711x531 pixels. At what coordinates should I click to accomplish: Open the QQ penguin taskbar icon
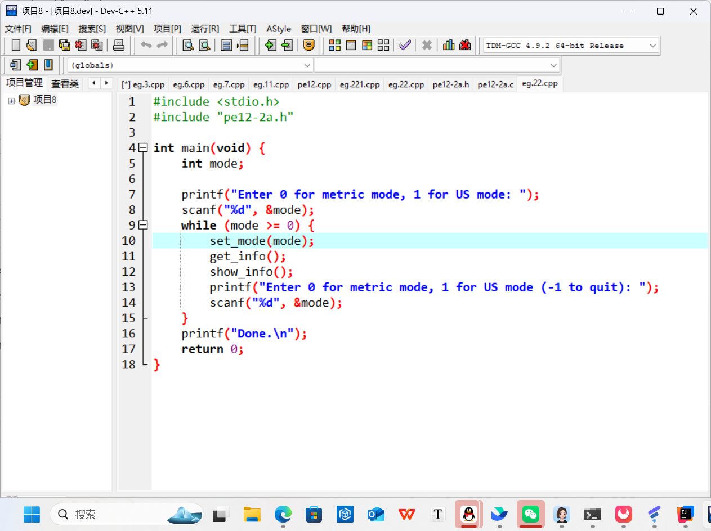tap(468, 514)
